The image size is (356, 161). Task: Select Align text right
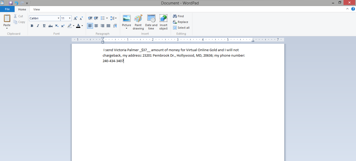click(102, 26)
